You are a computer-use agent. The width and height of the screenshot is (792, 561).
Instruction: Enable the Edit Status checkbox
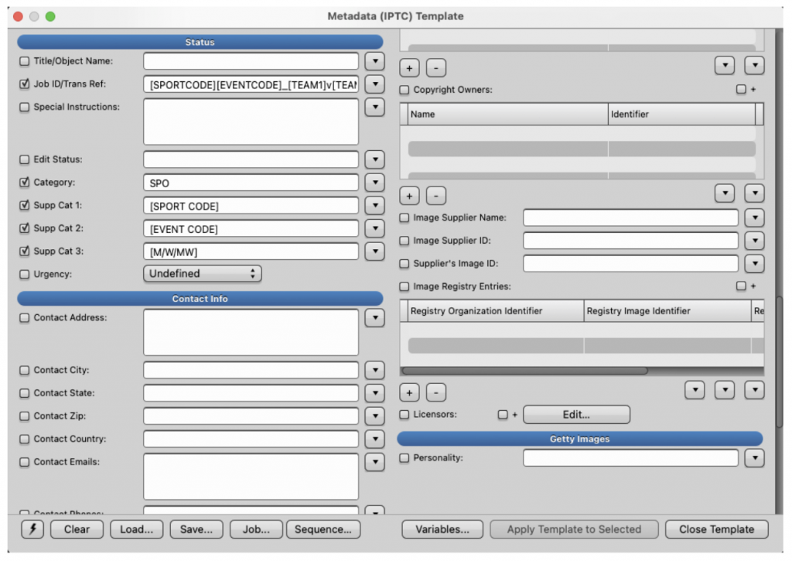coord(24,159)
